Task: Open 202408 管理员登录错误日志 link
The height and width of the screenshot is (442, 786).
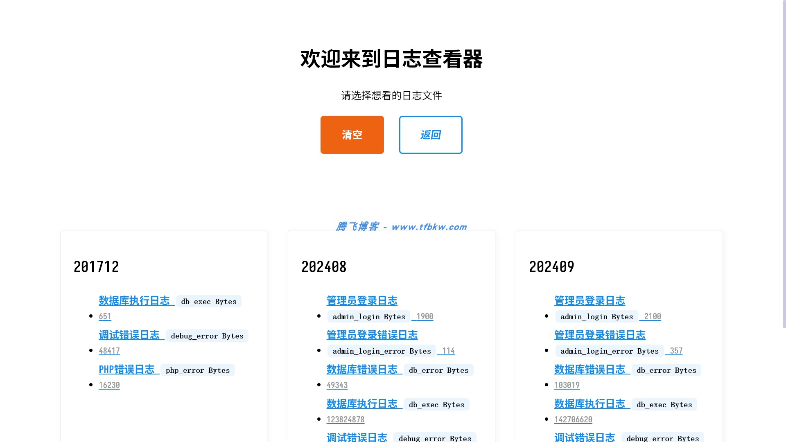Action: (x=372, y=335)
